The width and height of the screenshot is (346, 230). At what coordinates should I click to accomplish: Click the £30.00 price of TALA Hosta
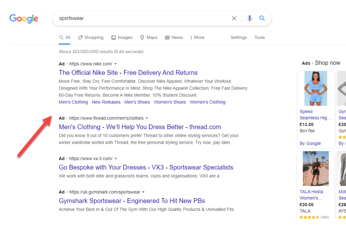[x=306, y=205]
